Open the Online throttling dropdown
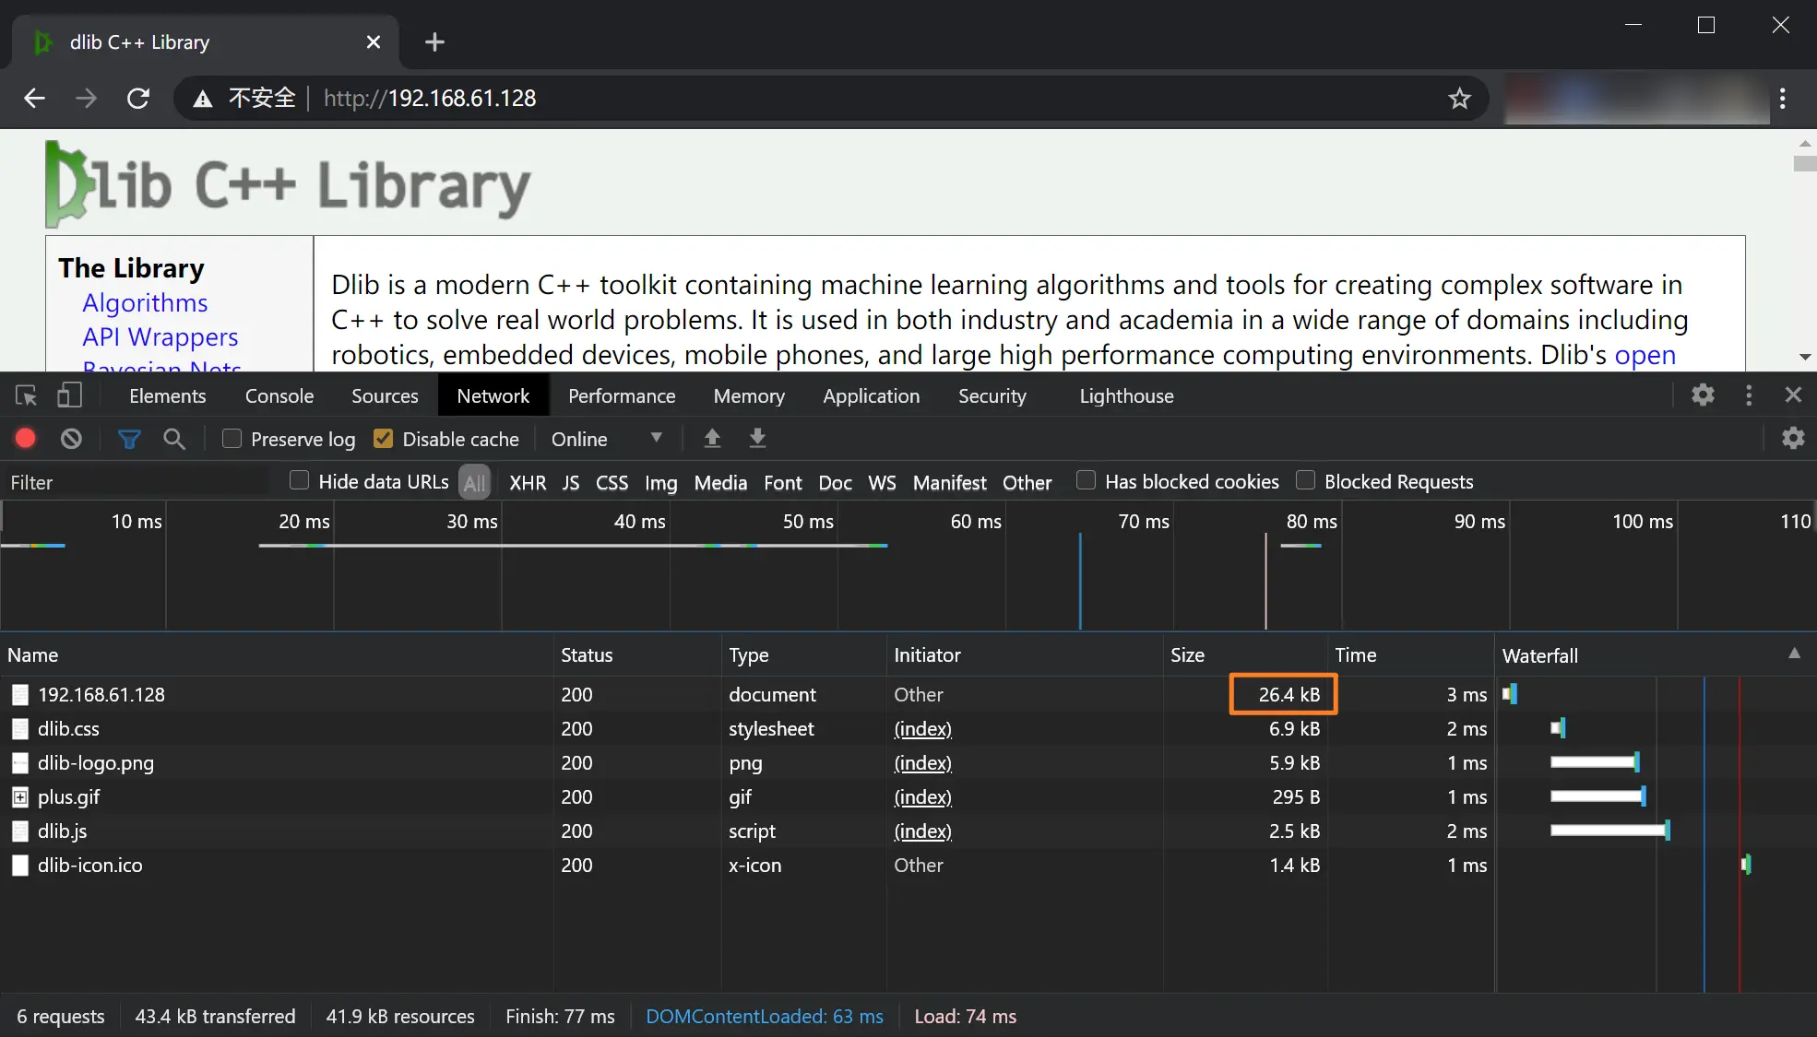1817x1037 pixels. click(x=606, y=439)
